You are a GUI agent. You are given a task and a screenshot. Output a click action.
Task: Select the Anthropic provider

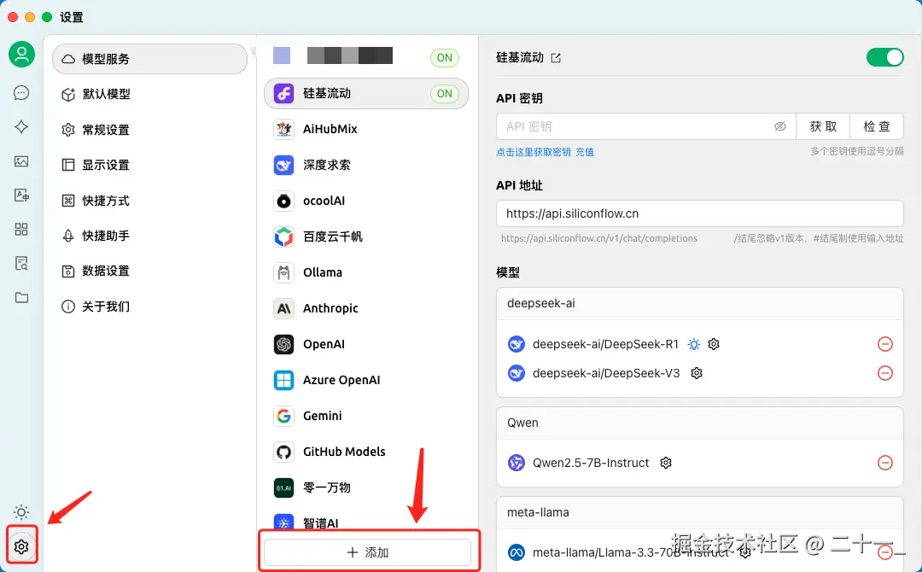coord(365,308)
